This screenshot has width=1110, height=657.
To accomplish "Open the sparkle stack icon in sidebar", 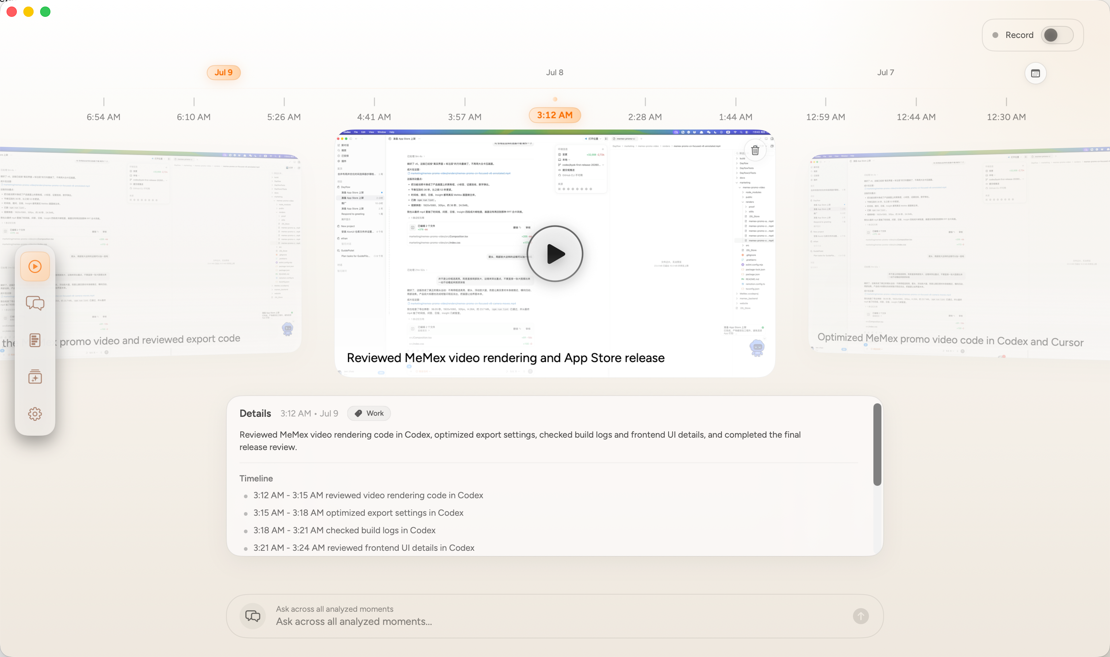I will click(35, 377).
